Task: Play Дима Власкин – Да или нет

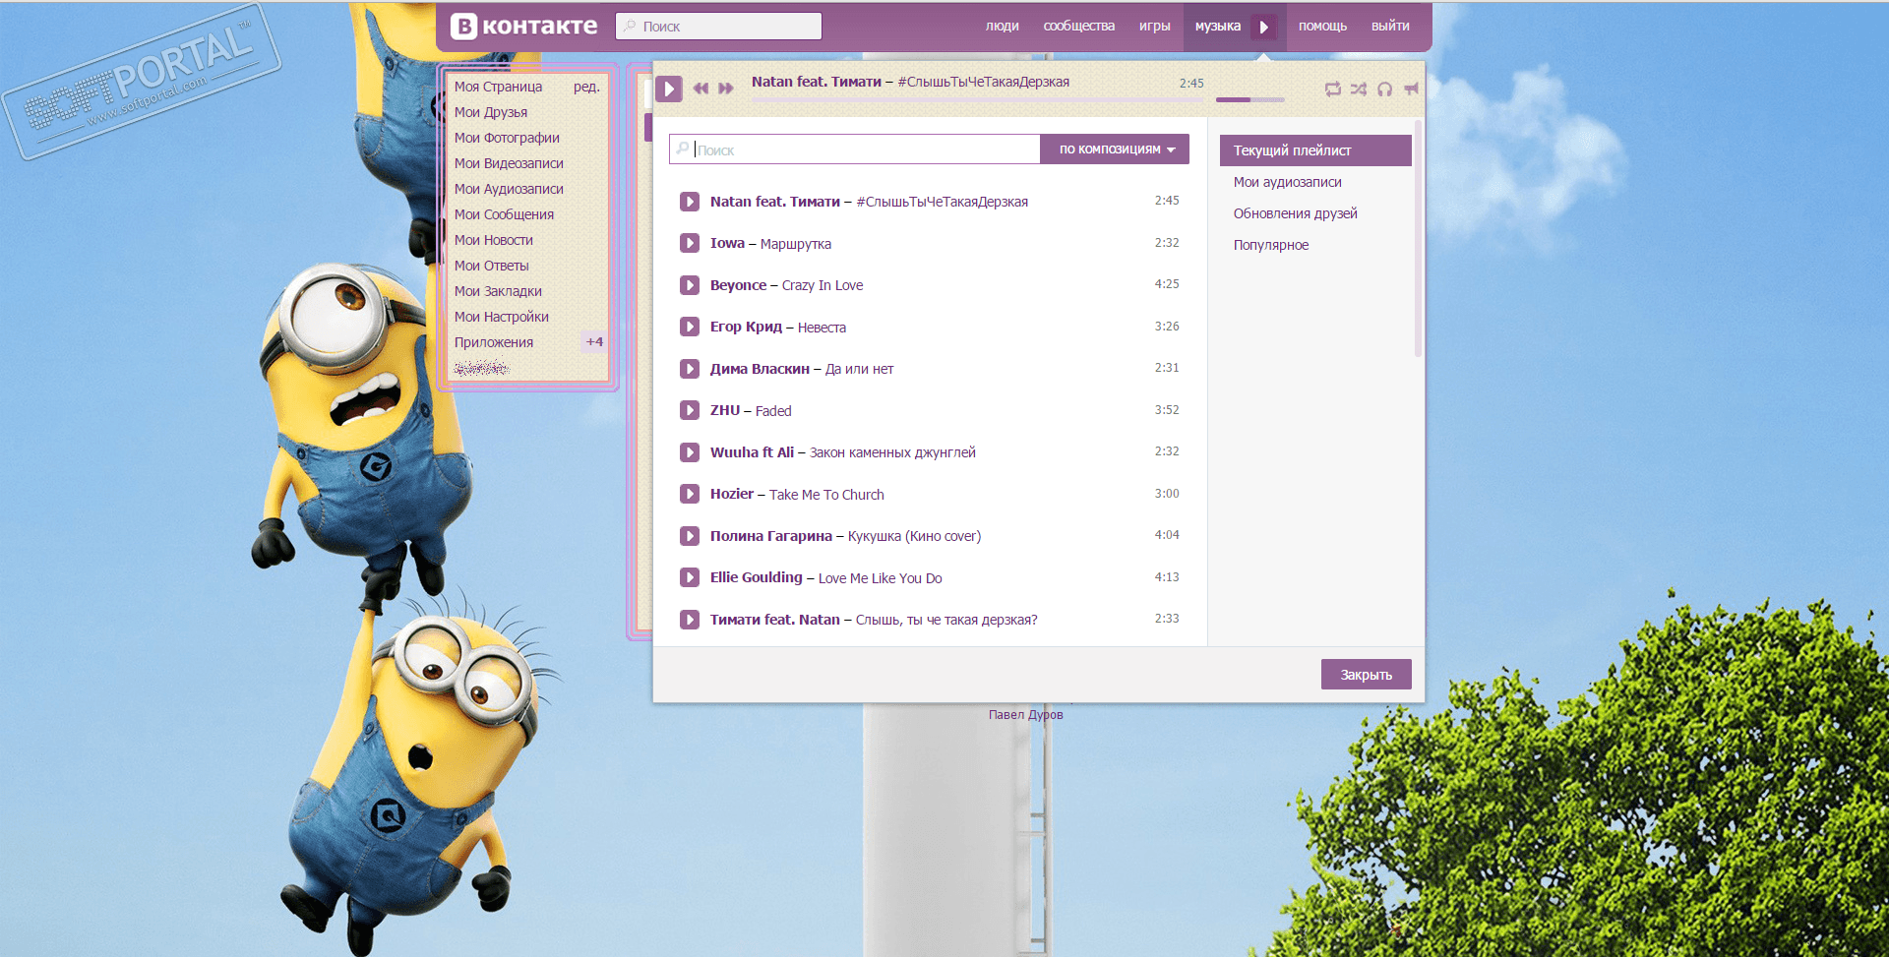Action: pos(690,369)
